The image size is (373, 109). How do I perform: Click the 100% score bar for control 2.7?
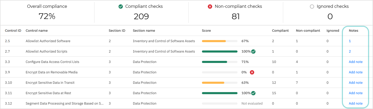220,52
